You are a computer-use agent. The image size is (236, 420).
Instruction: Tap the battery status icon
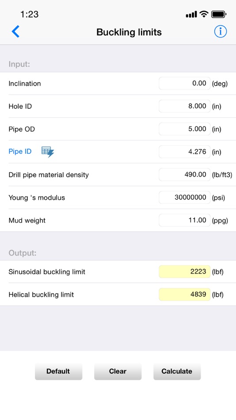click(x=219, y=14)
